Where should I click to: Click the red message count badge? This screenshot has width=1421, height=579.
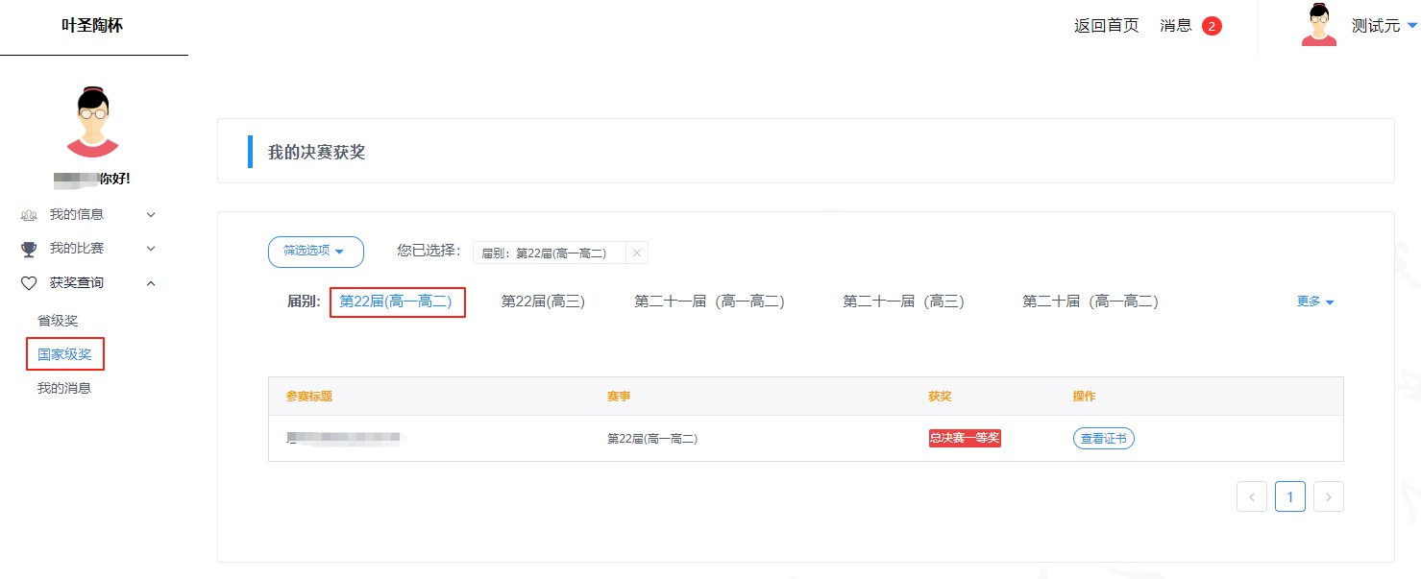click(x=1212, y=26)
